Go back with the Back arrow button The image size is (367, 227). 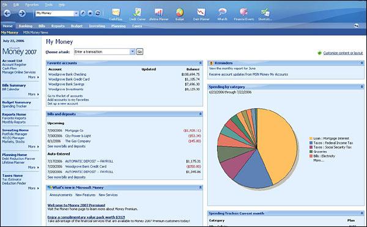[7, 13]
